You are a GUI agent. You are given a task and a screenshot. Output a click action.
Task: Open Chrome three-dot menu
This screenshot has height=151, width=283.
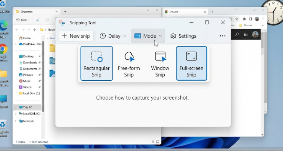[x=263, y=19]
